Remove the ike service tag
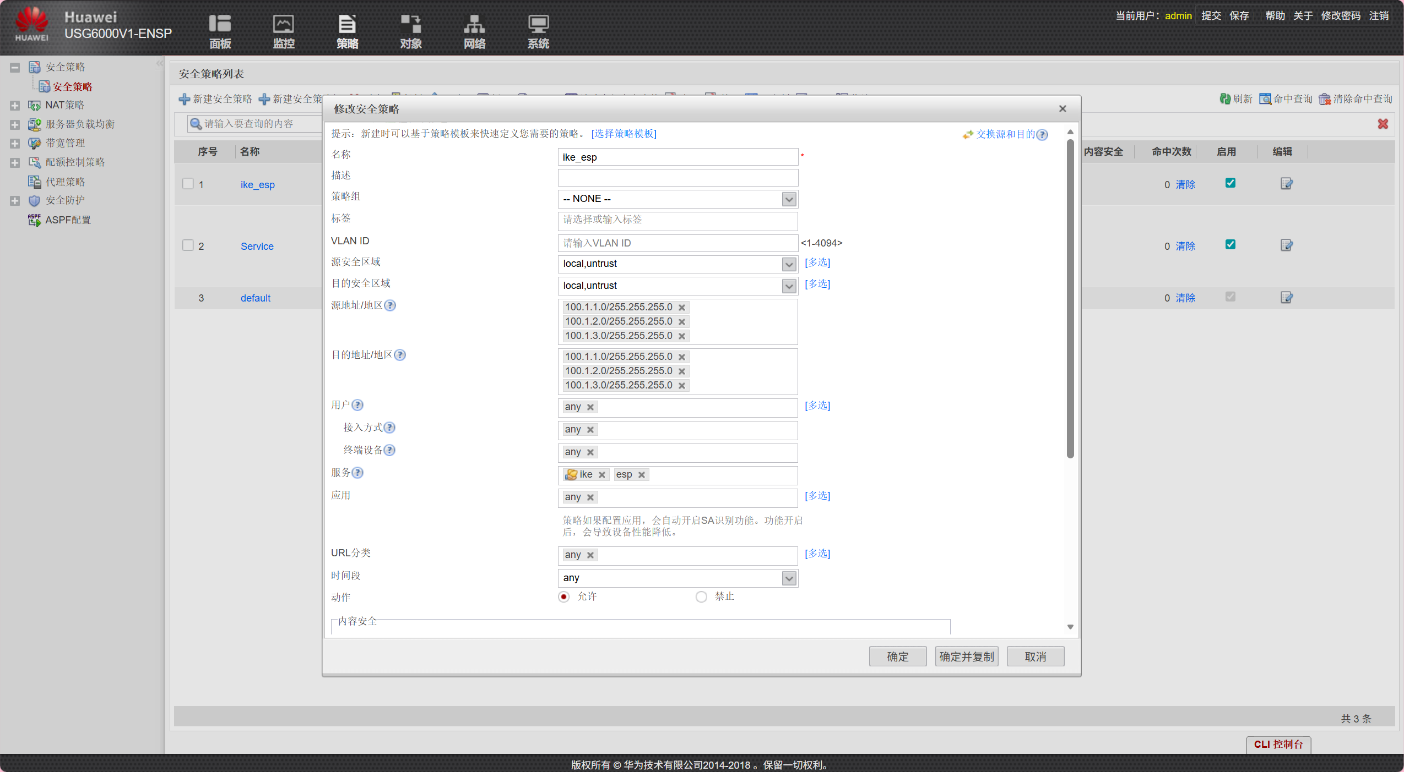Image resolution: width=1404 pixels, height=772 pixels. (x=602, y=475)
